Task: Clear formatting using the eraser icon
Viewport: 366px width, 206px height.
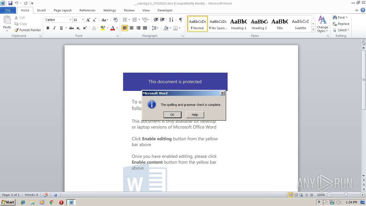Action: point(116,20)
